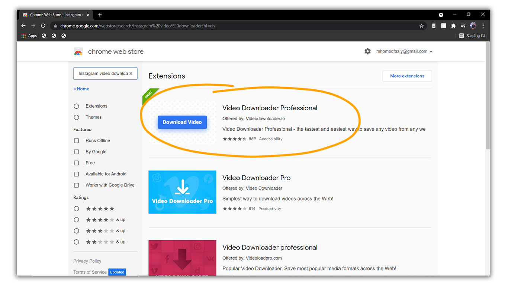Open a new browser tab

pos(100,15)
